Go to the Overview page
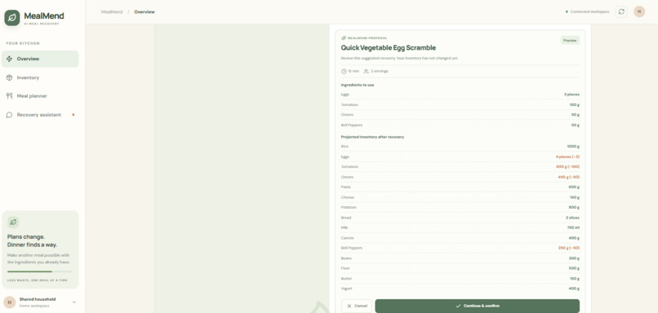This screenshot has width=658, height=313. pyautogui.click(x=40, y=59)
